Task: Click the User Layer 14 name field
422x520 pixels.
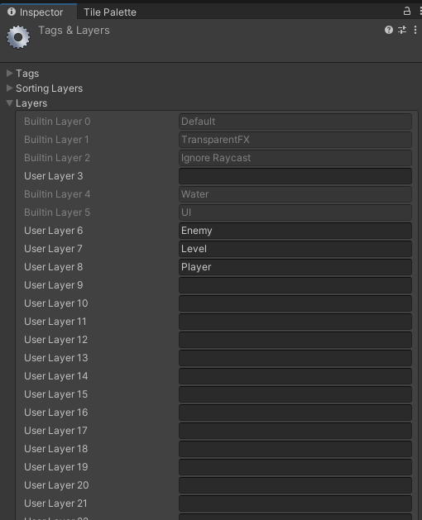Action: 295,376
